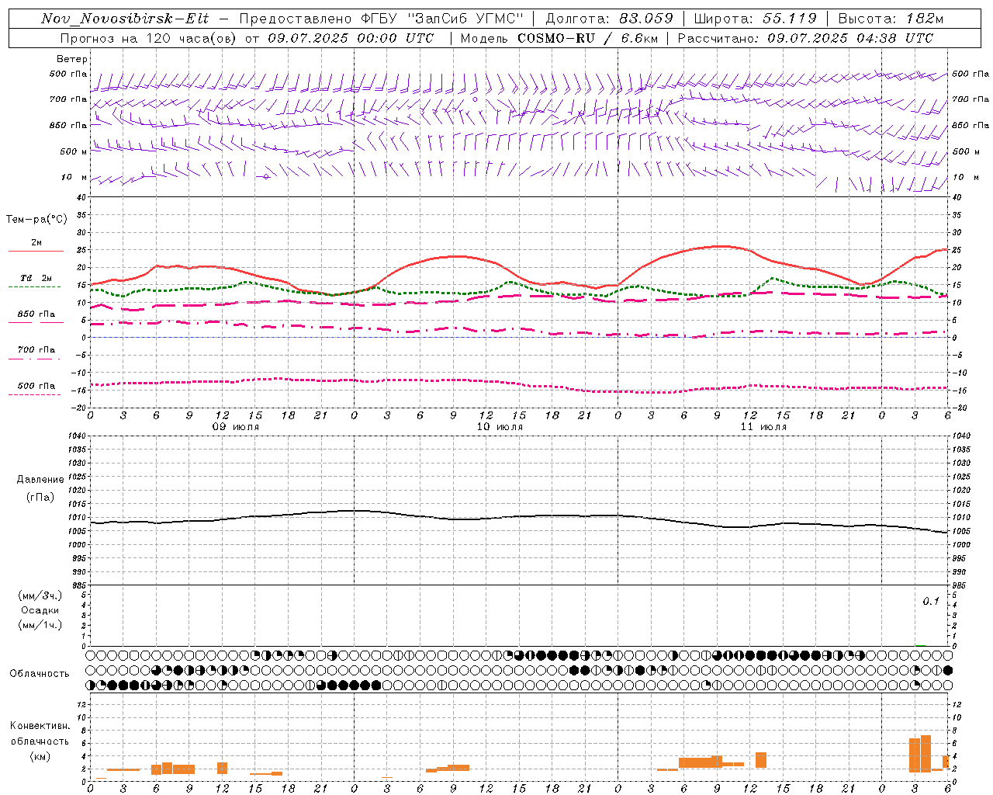Click the 850 гПа temperature legend entry
The width and height of the screenshot is (993, 795).
pos(36,314)
